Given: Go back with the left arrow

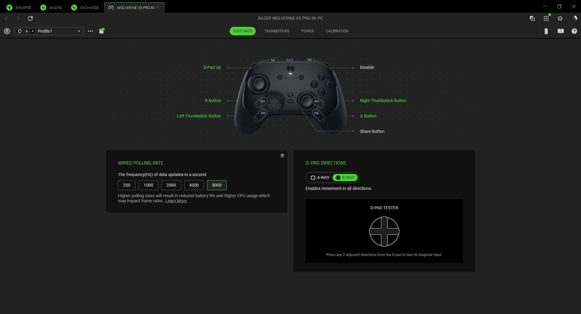Looking at the screenshot, I should [6, 18].
